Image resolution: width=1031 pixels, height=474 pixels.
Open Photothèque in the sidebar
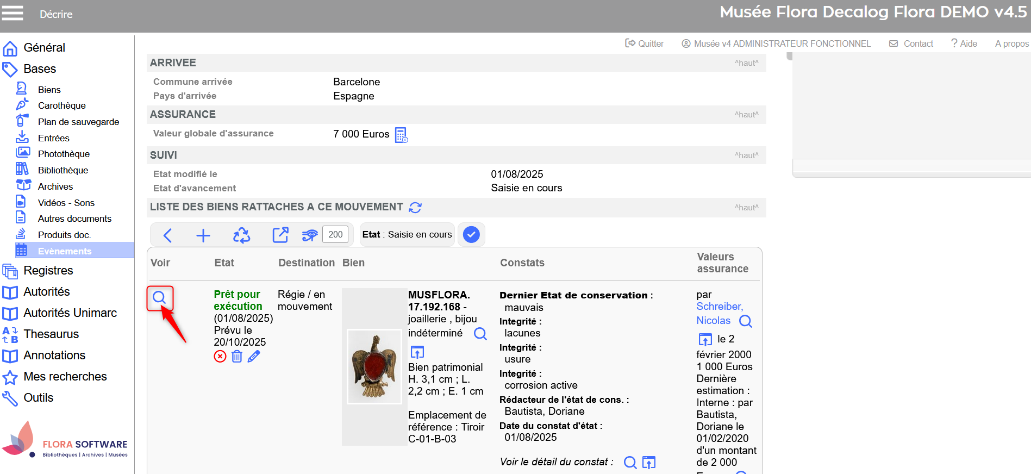64,154
